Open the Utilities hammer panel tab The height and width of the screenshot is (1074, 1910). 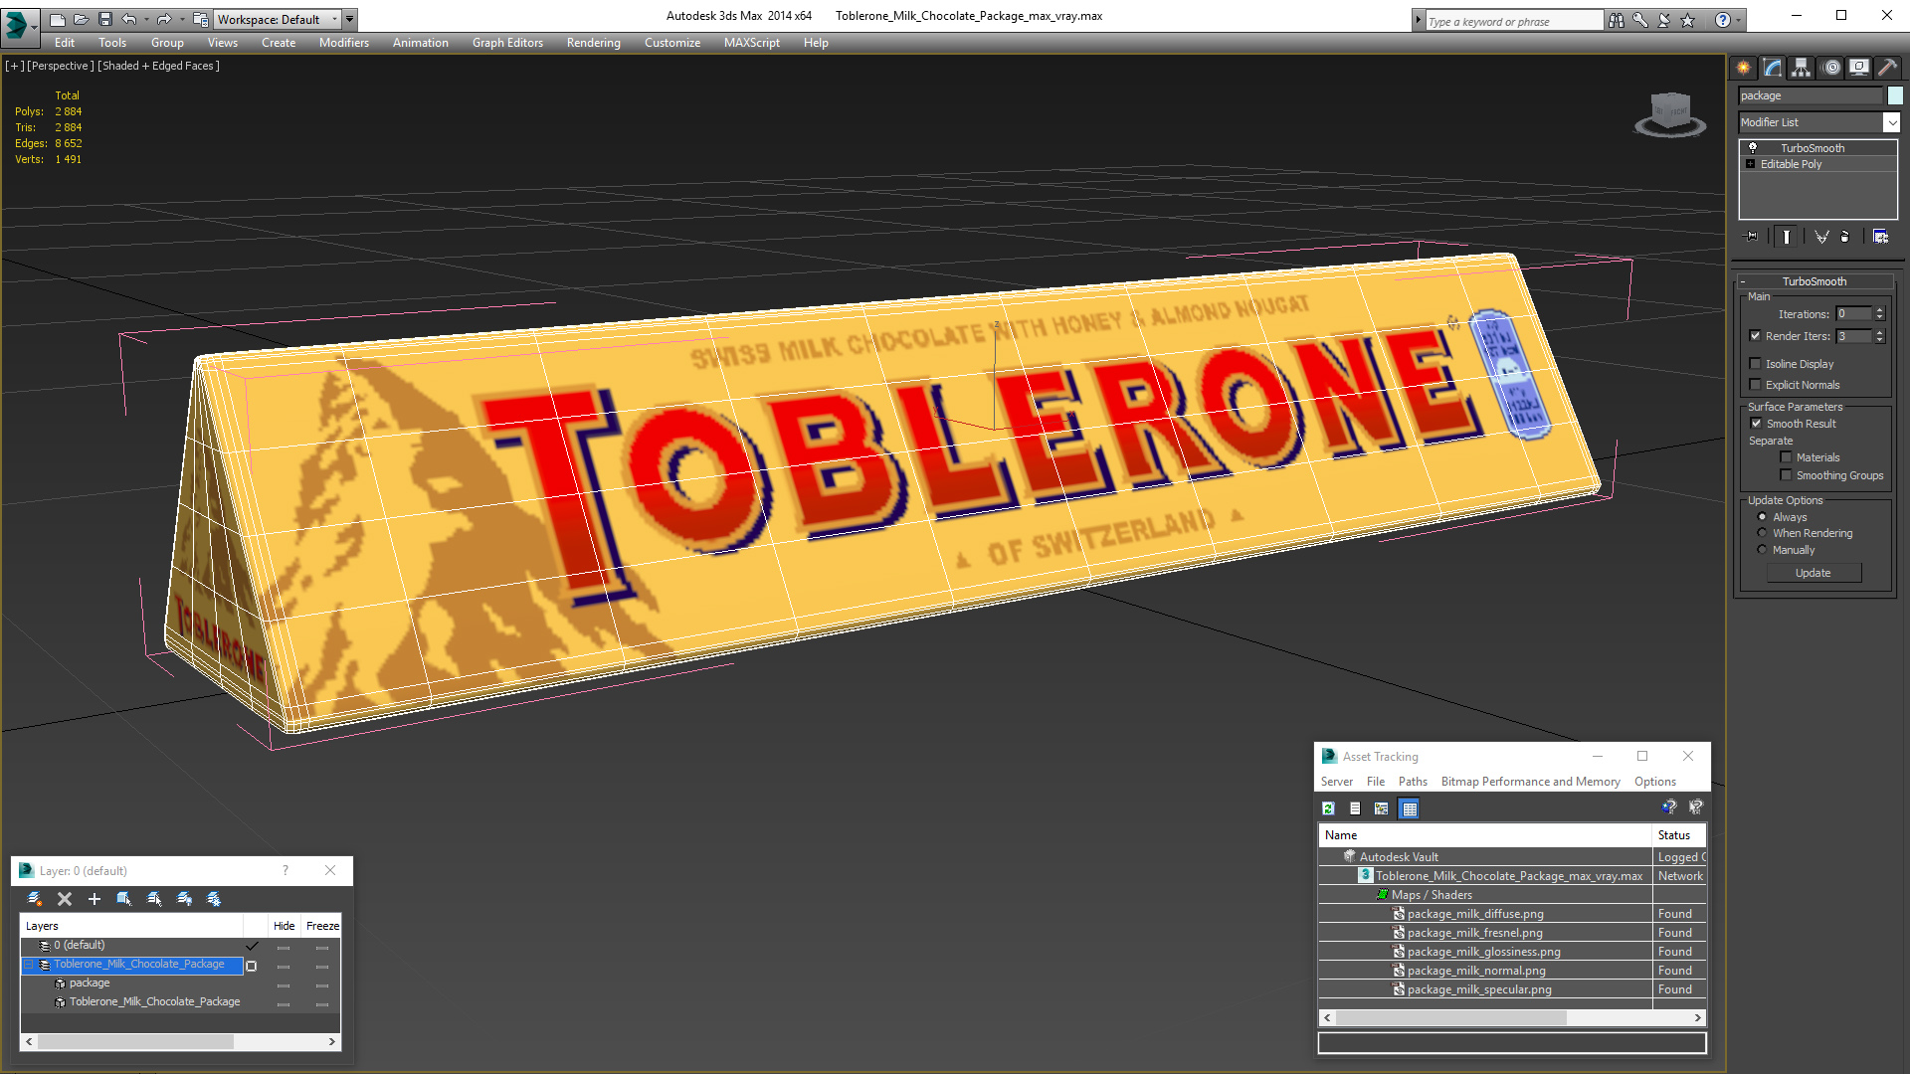tap(1887, 68)
